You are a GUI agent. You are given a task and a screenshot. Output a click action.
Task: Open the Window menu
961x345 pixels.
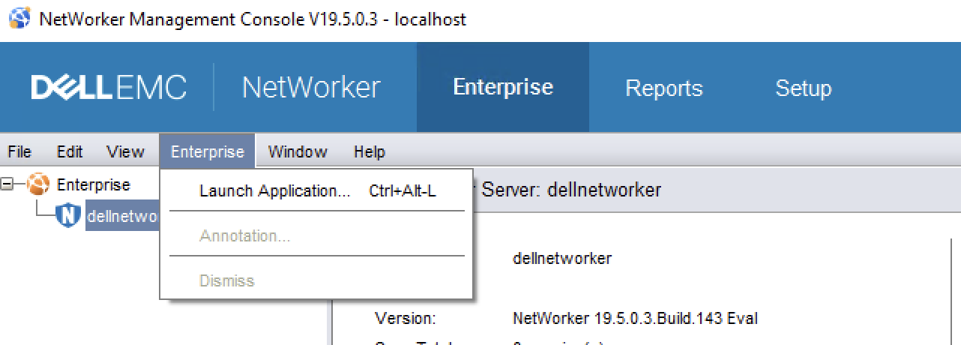pyautogui.click(x=298, y=151)
